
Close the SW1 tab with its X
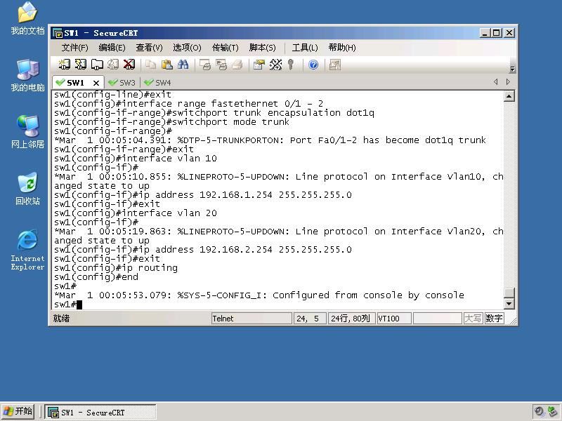click(x=96, y=83)
